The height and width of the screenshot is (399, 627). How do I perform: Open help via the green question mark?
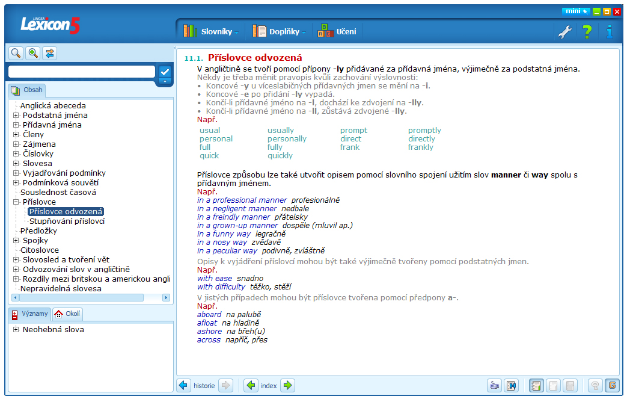click(x=587, y=31)
